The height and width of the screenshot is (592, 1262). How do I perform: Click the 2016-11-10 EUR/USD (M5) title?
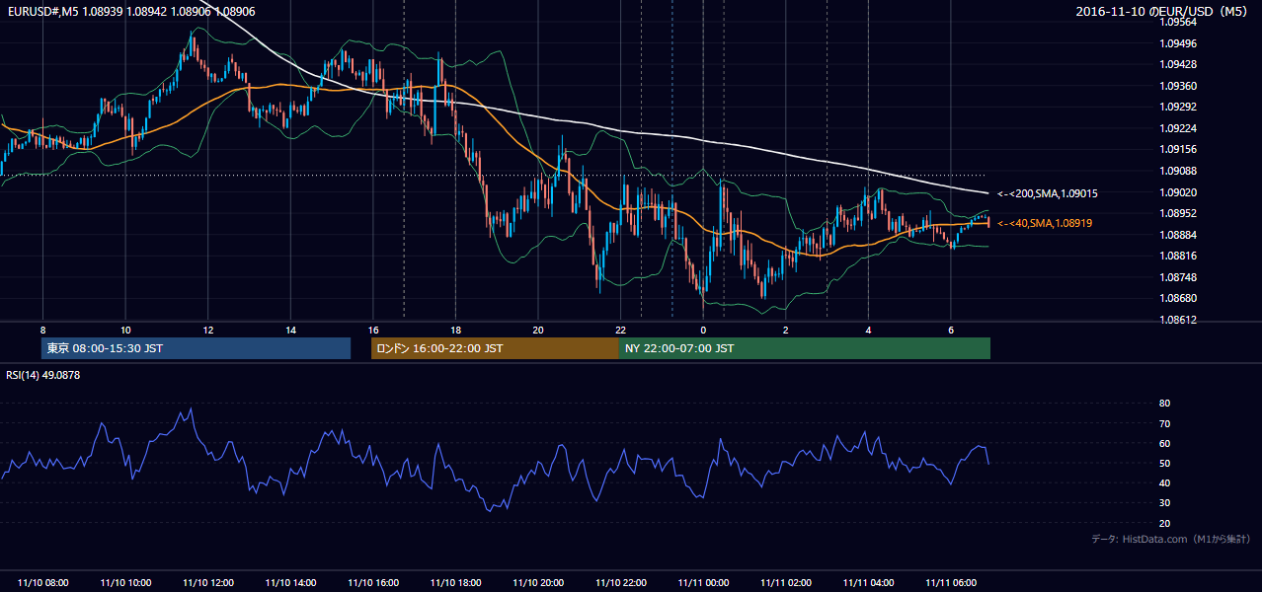(1163, 12)
